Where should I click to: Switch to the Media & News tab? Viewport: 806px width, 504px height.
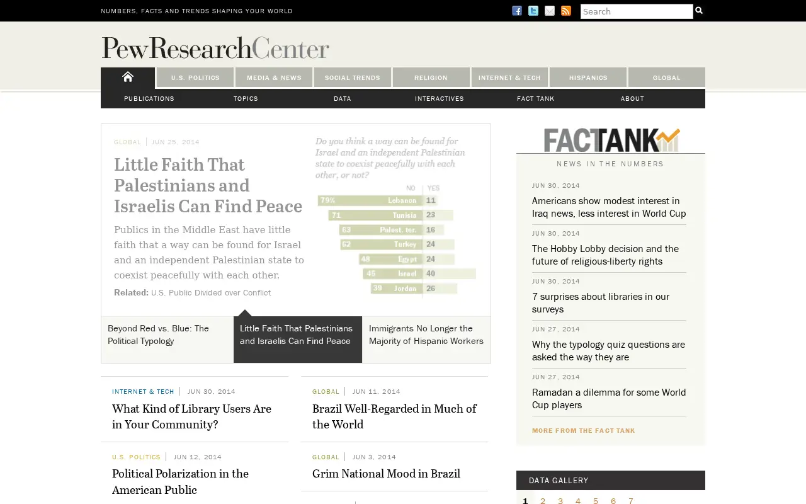274,77
